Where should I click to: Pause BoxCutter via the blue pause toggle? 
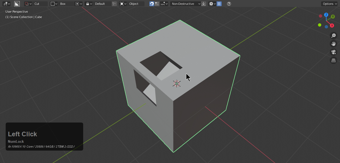(219, 4)
